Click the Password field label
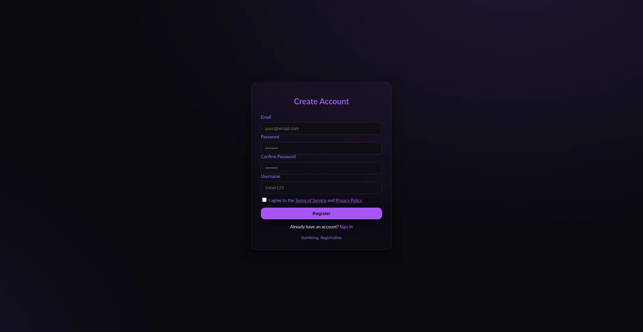643x332 pixels. point(270,137)
